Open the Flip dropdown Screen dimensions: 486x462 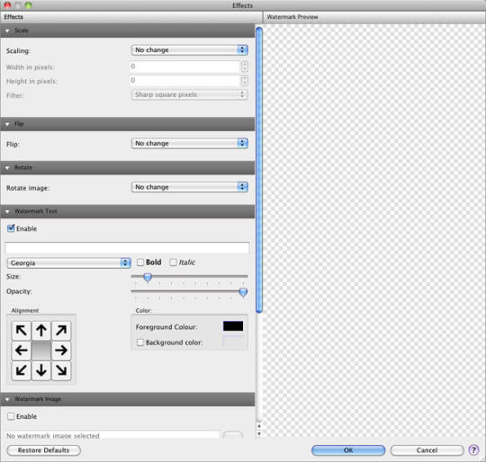click(189, 143)
